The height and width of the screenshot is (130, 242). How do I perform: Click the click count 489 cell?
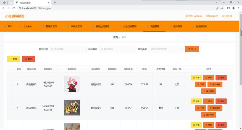coord(161,108)
